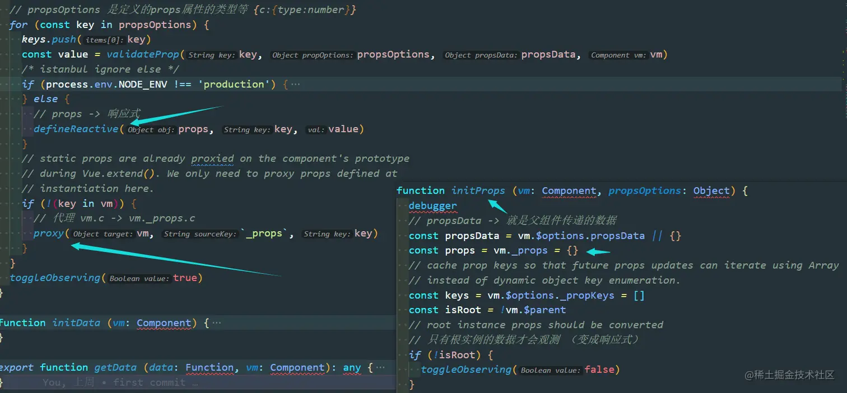847x393 pixels.
Task: Click the defineReactive function call
Action: pos(76,129)
